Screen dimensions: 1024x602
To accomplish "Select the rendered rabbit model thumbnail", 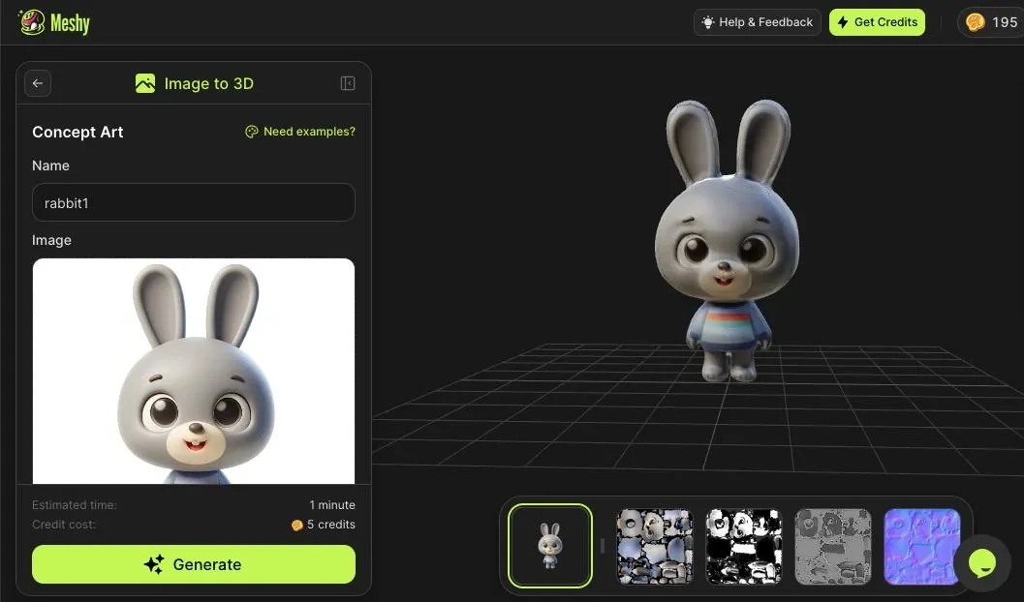I will point(550,546).
